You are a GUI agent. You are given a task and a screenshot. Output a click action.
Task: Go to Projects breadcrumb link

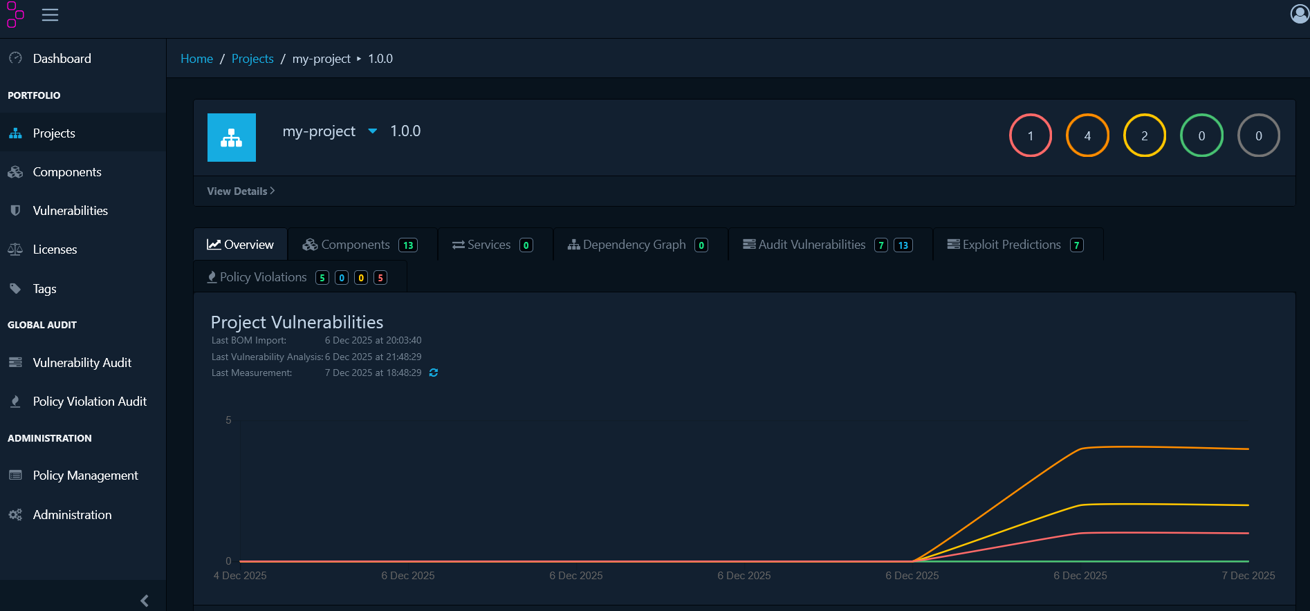point(252,59)
